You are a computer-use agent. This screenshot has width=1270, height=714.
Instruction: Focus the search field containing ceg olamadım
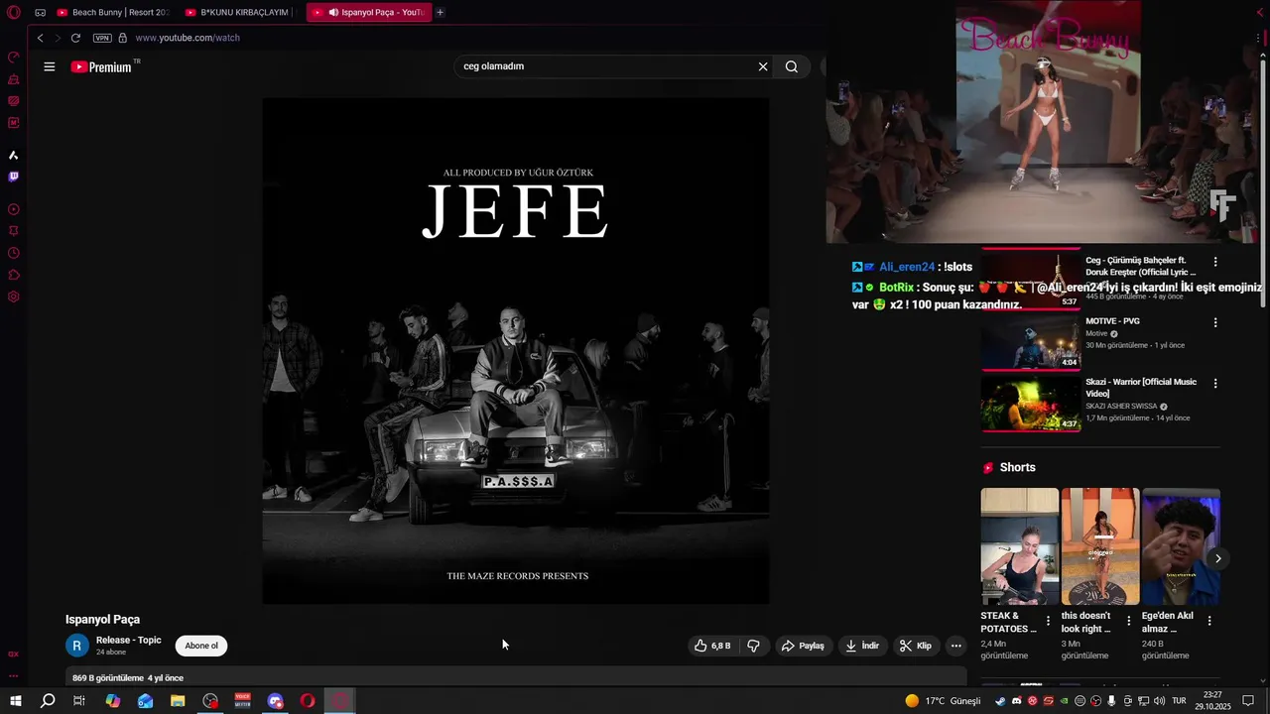tap(605, 66)
